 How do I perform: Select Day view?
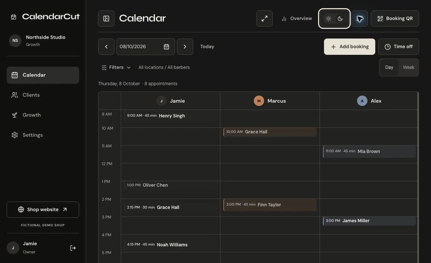(389, 67)
